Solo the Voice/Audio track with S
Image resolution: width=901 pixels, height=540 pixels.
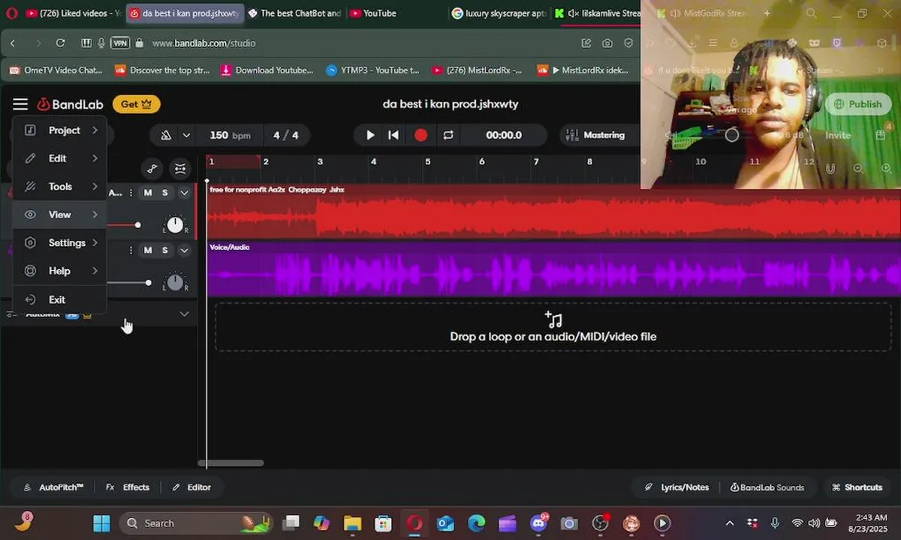pyautogui.click(x=164, y=250)
